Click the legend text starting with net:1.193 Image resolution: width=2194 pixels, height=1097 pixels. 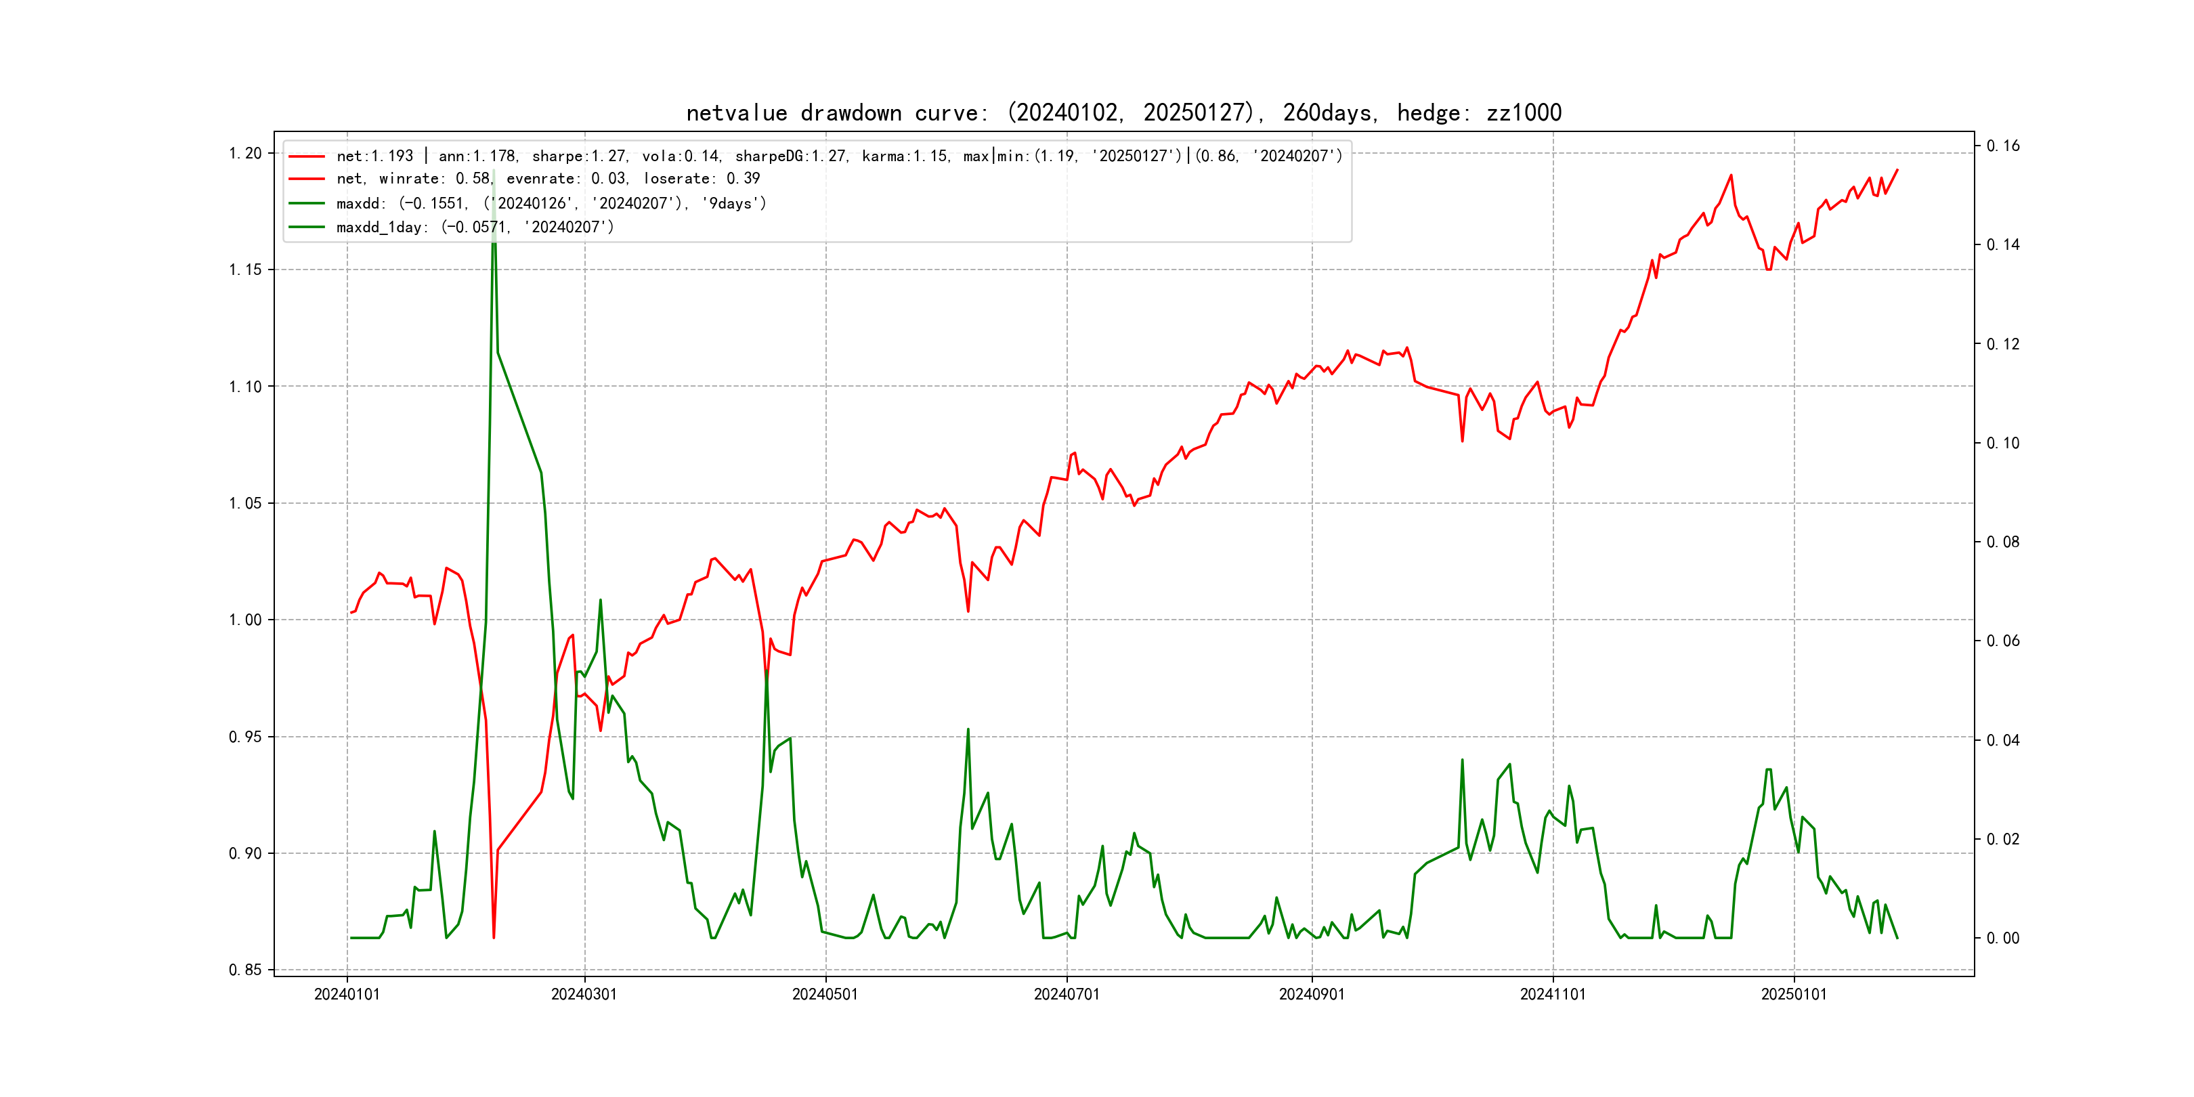click(839, 156)
